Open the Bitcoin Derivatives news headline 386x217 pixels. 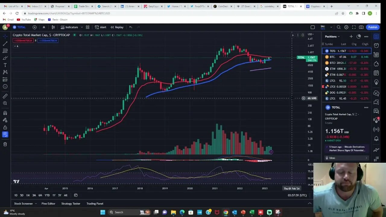[347, 149]
